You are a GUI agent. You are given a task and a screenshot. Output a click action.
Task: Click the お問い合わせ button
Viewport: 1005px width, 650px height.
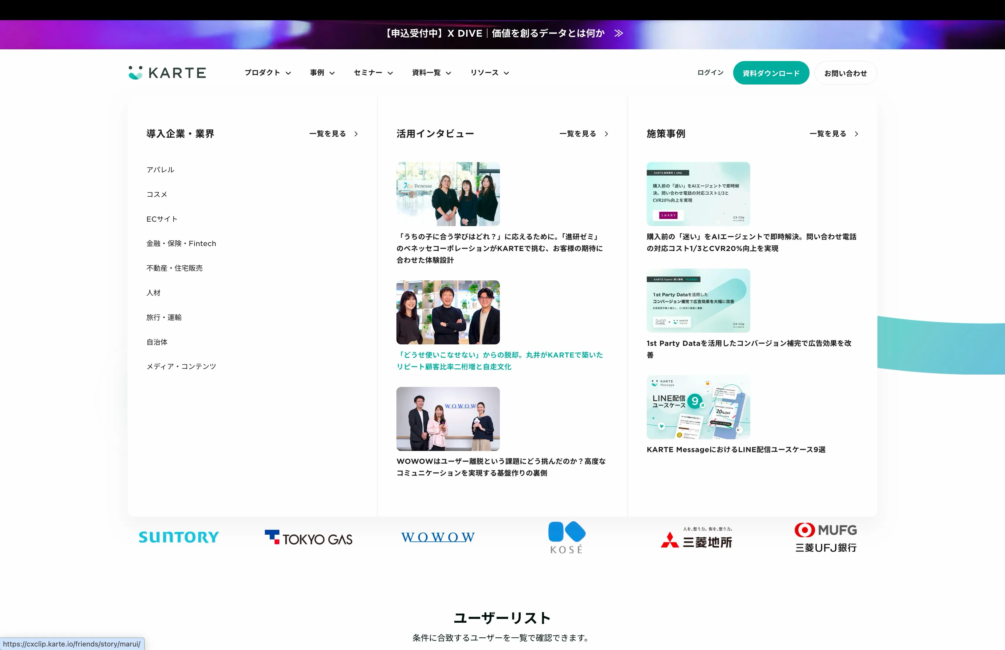point(845,73)
